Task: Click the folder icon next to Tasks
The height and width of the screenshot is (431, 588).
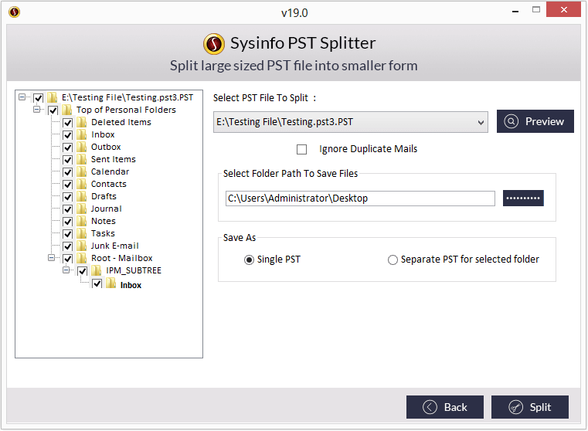Action: [81, 233]
